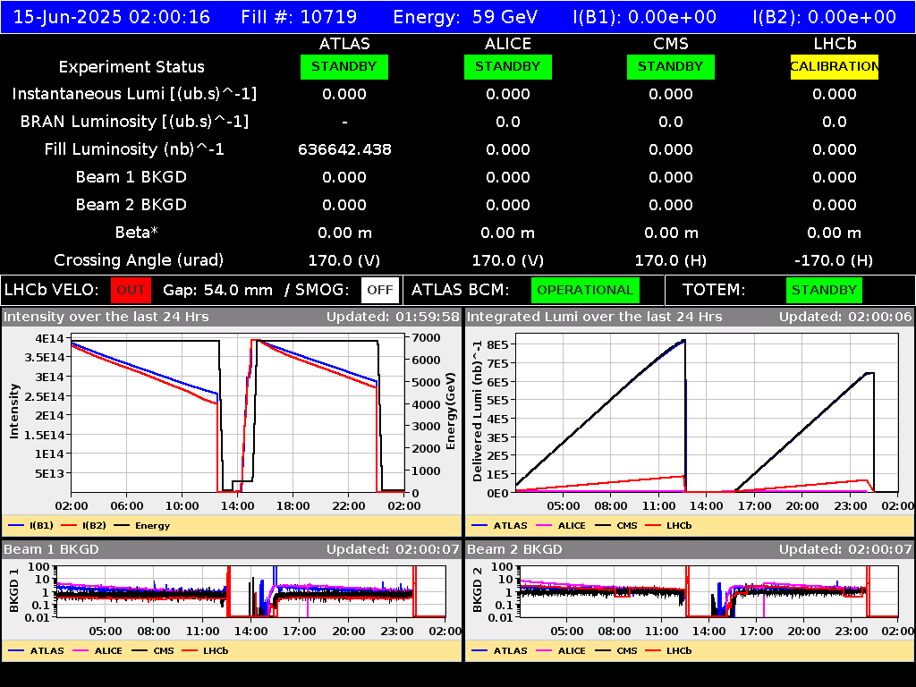Click the Beam 2 BKGD plot area
The image size is (916, 687).
pos(708,591)
